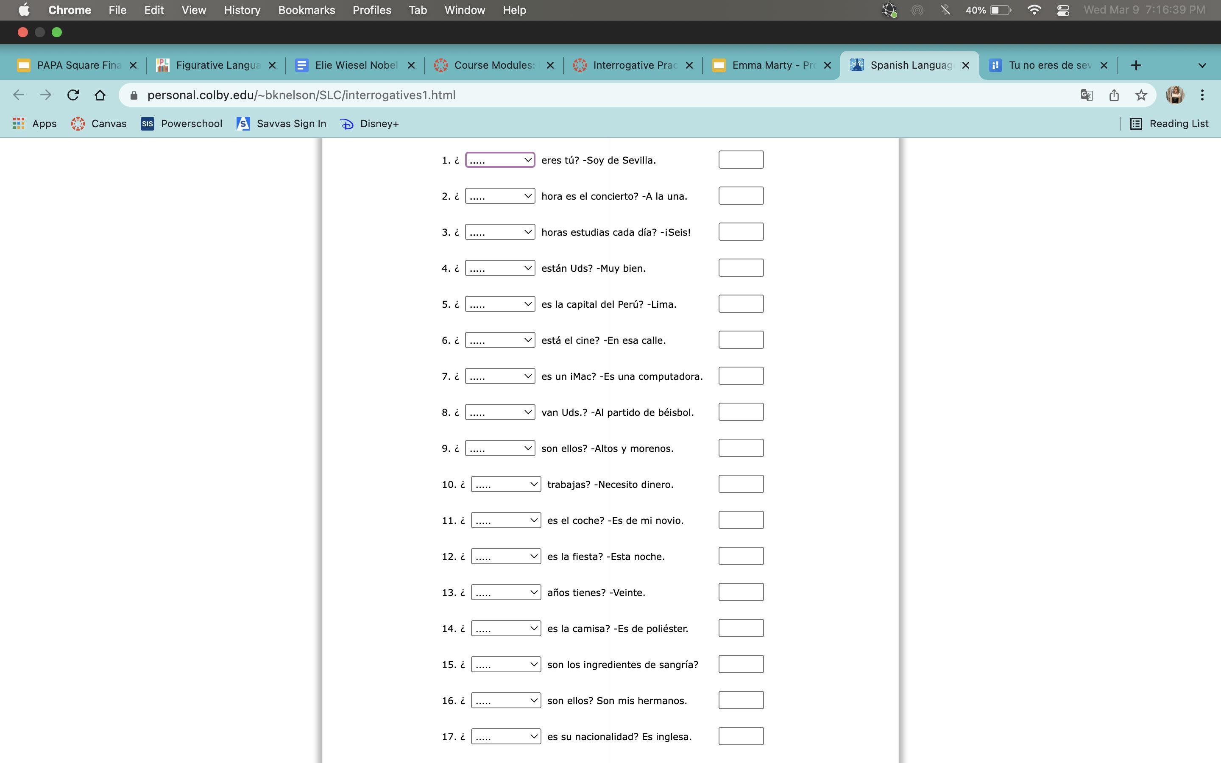Expand dropdown for question 5 capital del Perú
This screenshot has height=763, width=1221.
(499, 304)
